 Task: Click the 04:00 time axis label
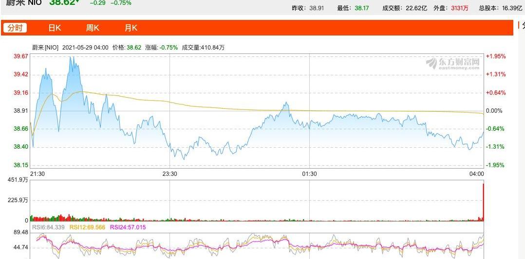(476, 174)
